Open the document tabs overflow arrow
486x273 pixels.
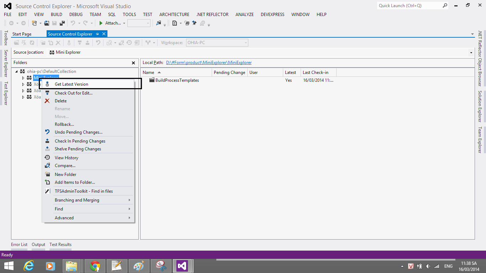(x=472, y=34)
